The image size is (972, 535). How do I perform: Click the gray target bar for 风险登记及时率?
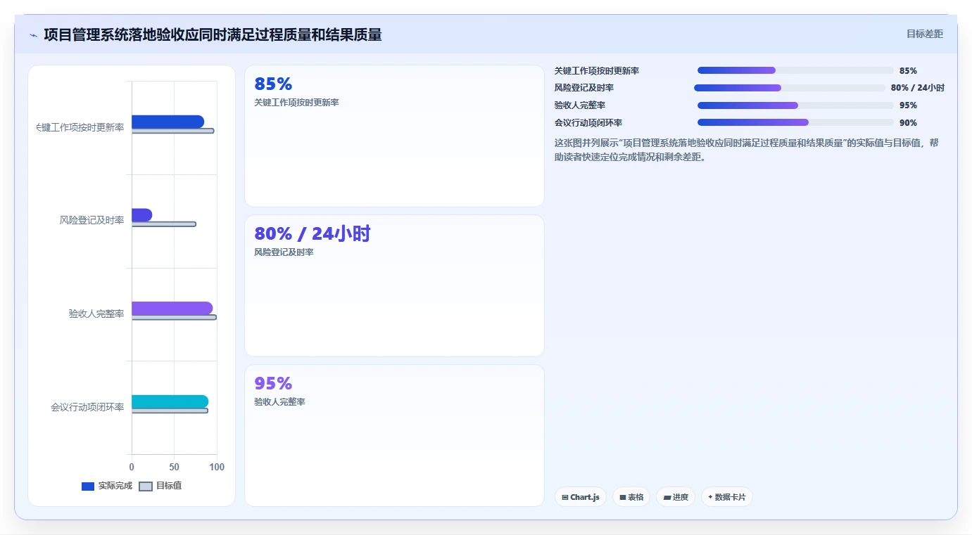[x=164, y=224]
